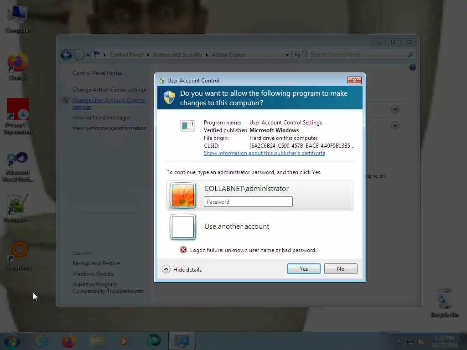Click the clock in system tray
This screenshot has height=350, width=467.
tap(444, 341)
